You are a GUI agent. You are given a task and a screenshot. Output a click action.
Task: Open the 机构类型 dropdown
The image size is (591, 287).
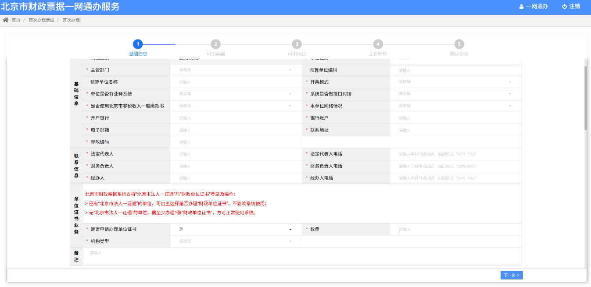[x=235, y=241]
